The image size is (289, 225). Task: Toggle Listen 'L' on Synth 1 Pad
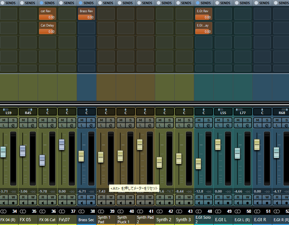click(x=101, y=126)
